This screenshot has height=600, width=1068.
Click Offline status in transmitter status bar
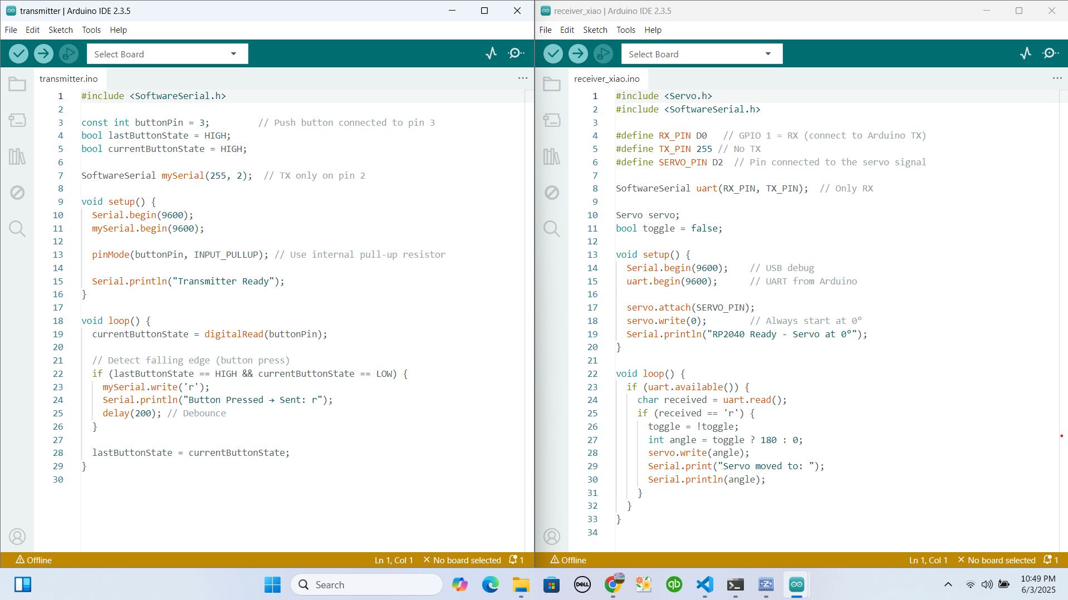(x=33, y=560)
